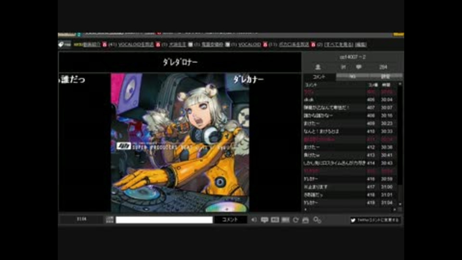The width and height of the screenshot is (462, 260).
Task: Select comment row number 418
Action: [x=350, y=195]
